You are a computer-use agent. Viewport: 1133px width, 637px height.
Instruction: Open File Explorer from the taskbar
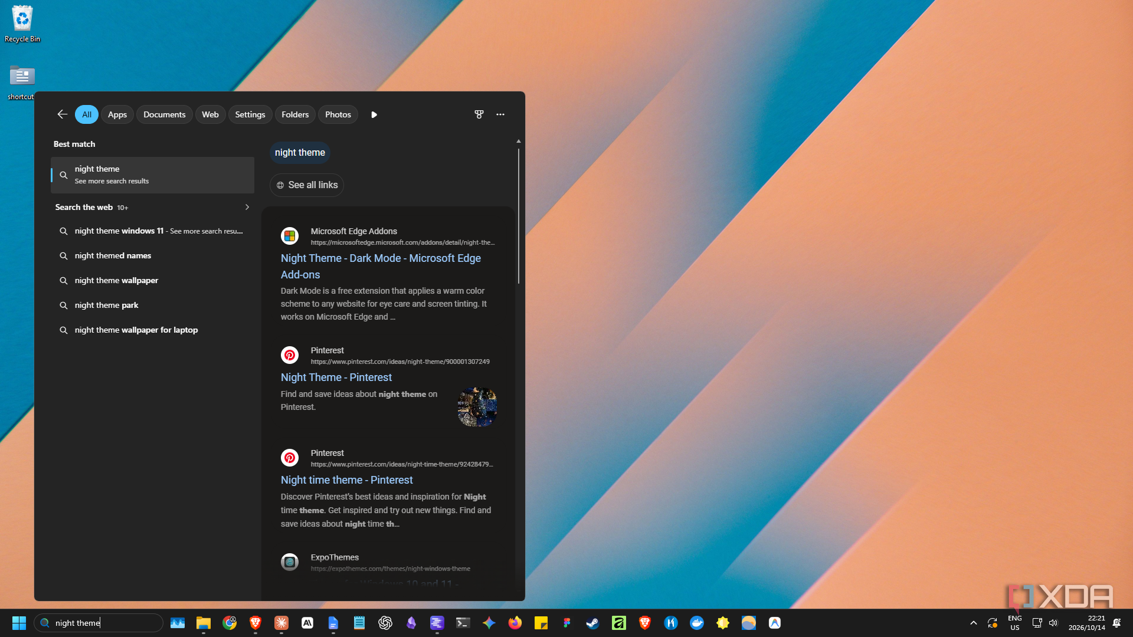point(204,623)
